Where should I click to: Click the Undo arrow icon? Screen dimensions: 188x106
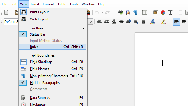pos(97,12)
